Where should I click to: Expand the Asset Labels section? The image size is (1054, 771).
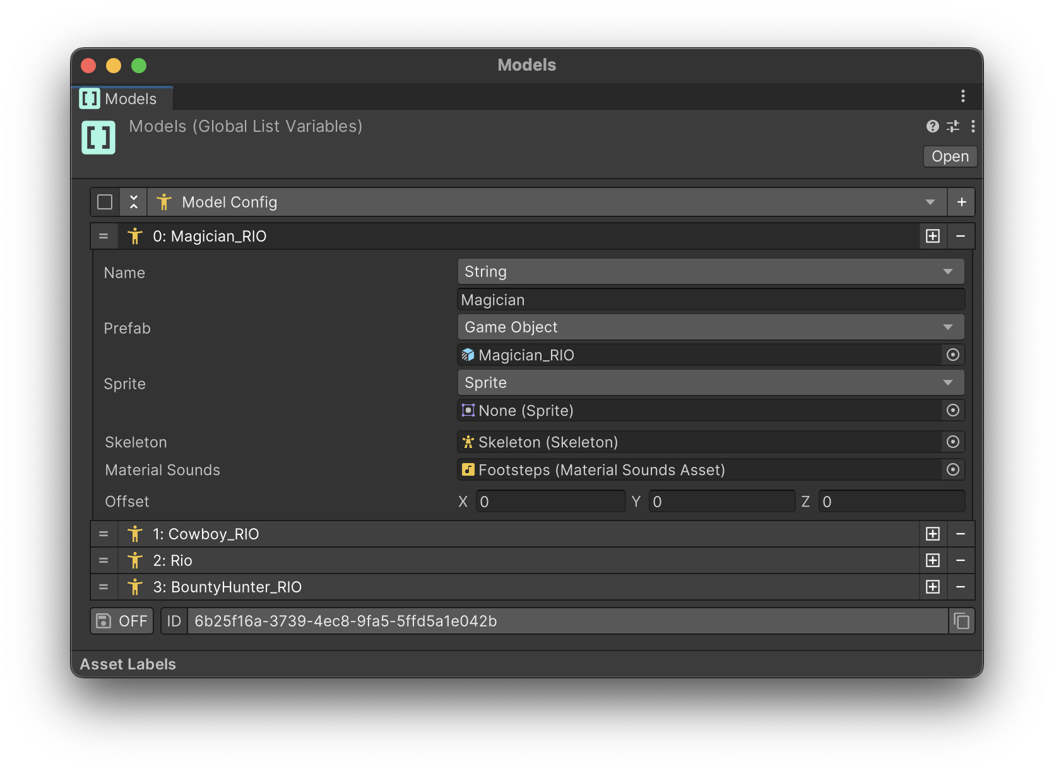128,664
